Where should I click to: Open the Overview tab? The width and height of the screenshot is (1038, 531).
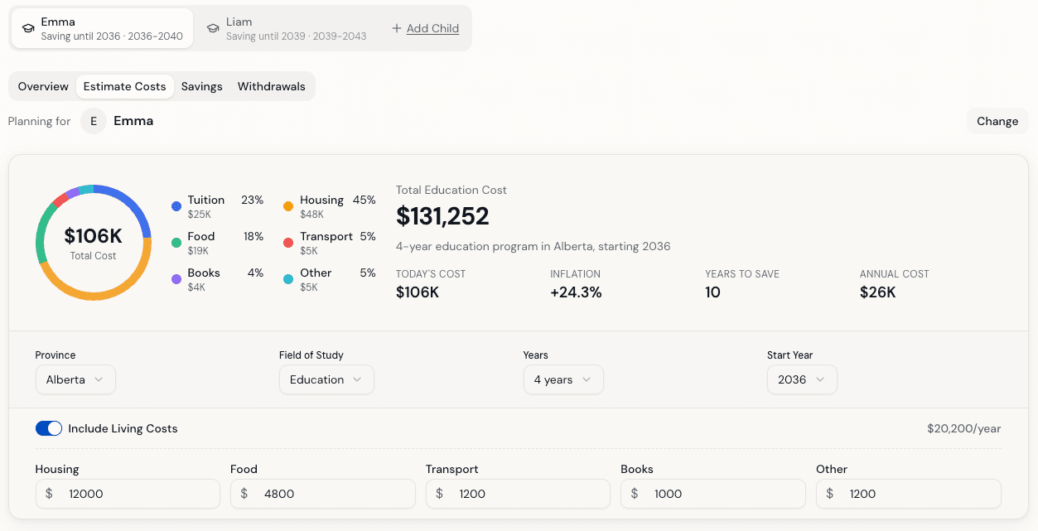click(x=43, y=86)
